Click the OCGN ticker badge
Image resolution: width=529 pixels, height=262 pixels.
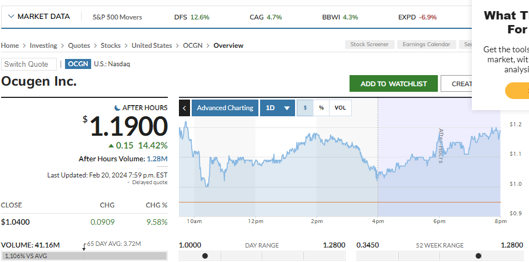point(78,64)
